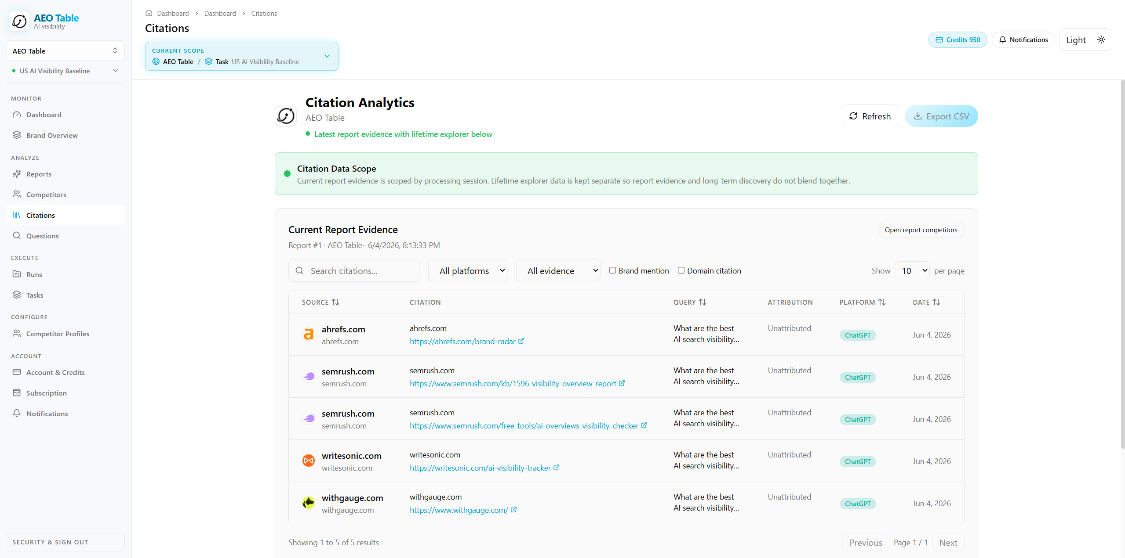Sort table by Platform column
This screenshot has width=1125, height=558.
coord(863,302)
